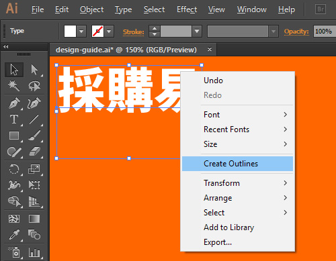336x261 pixels.
Task: Select the Blend tool
Action: point(34,235)
